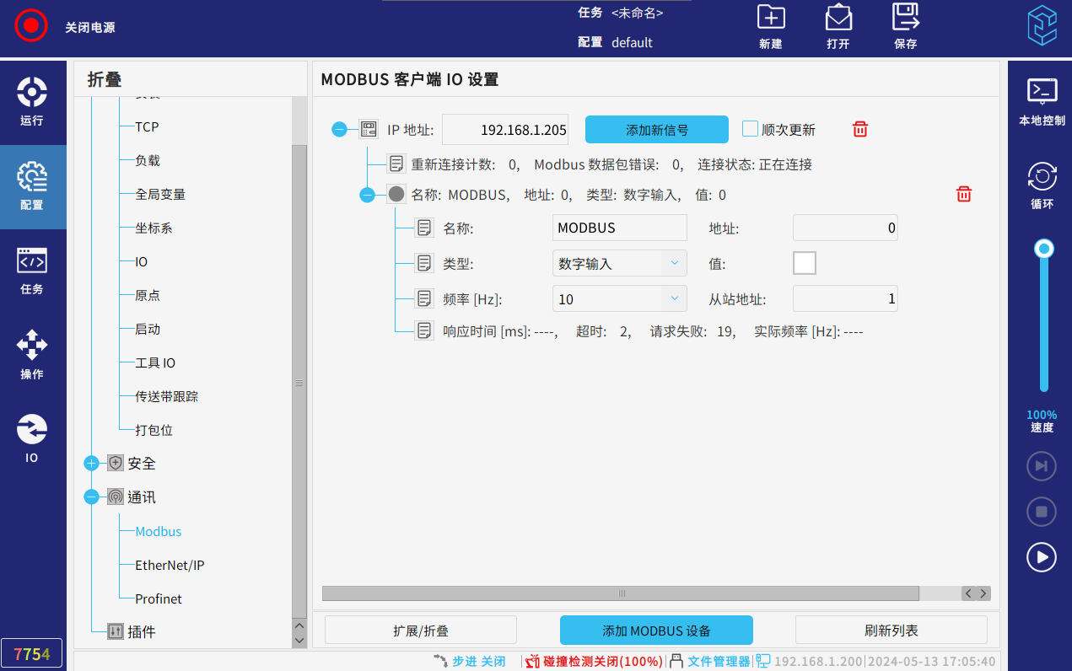The width and height of the screenshot is (1072, 671).
Task: Enable the sequential update checkbox
Action: [750, 129]
